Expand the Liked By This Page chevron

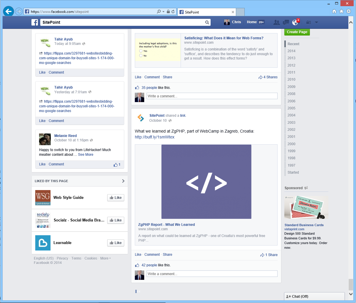[123, 181]
